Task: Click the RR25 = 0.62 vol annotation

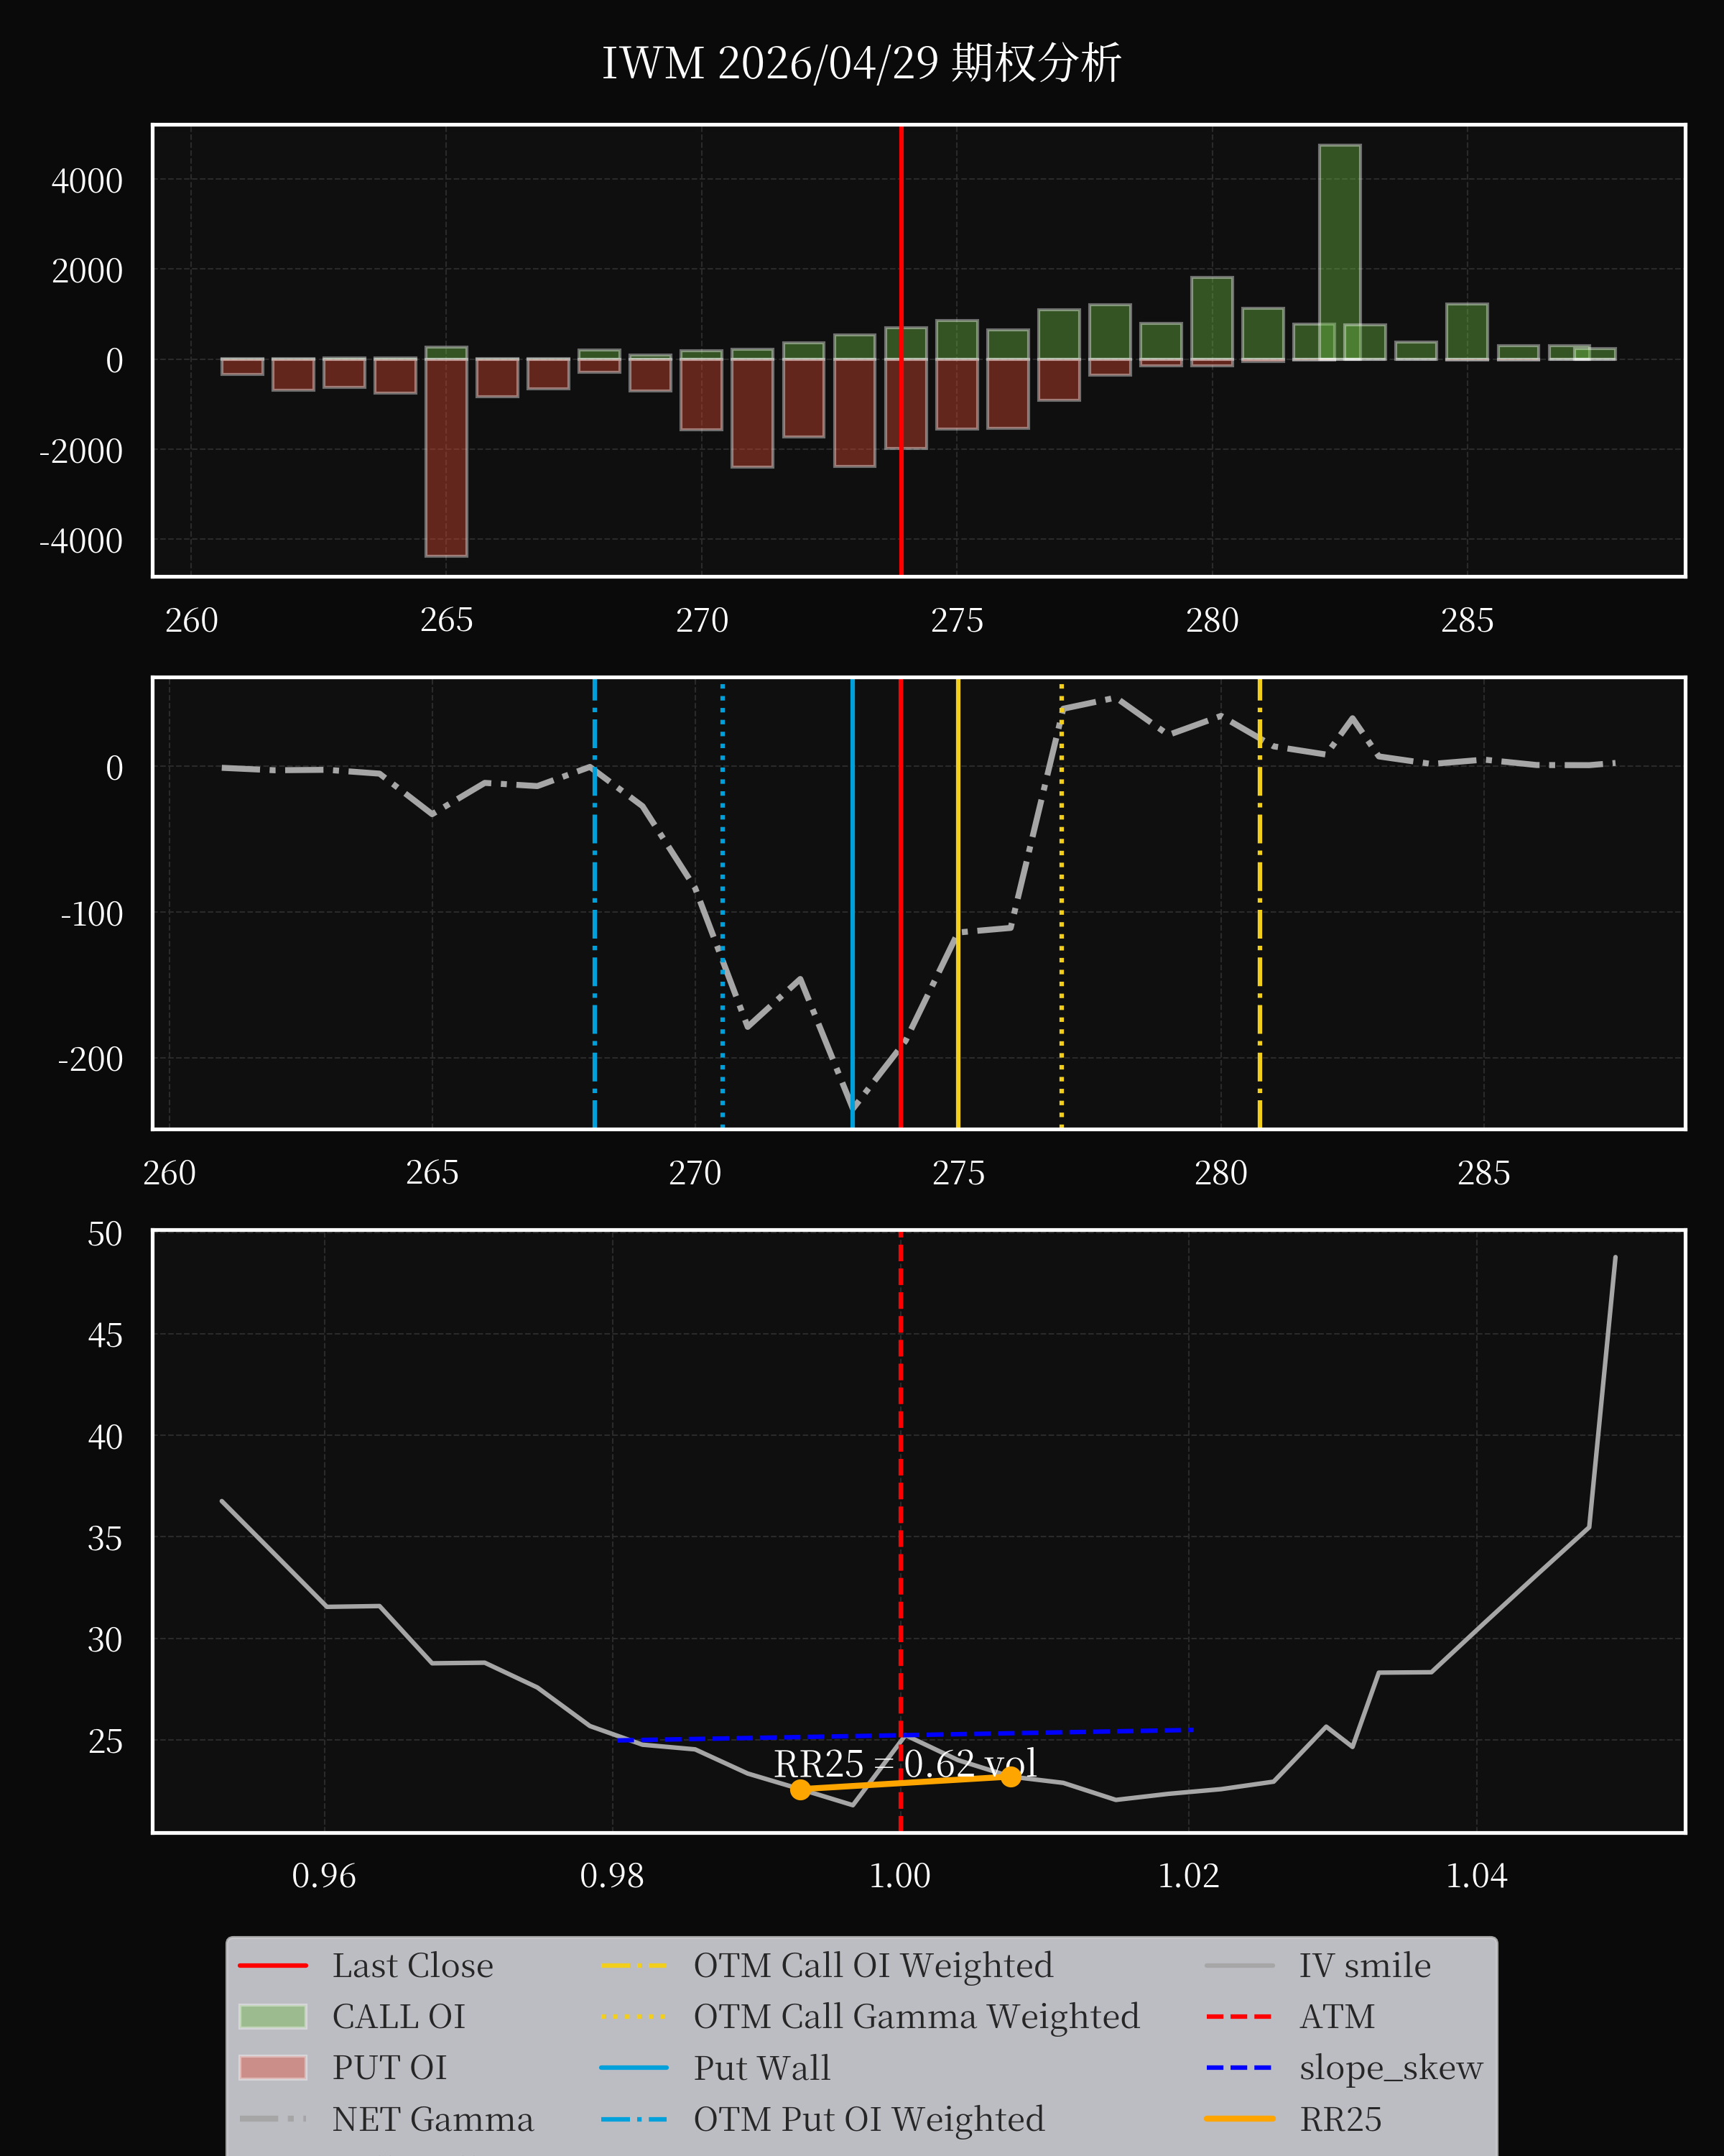Action: [x=906, y=1763]
